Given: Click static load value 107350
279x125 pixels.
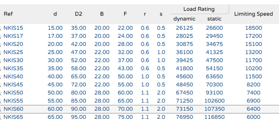Looking at the screenshot, I should pos(214,109).
